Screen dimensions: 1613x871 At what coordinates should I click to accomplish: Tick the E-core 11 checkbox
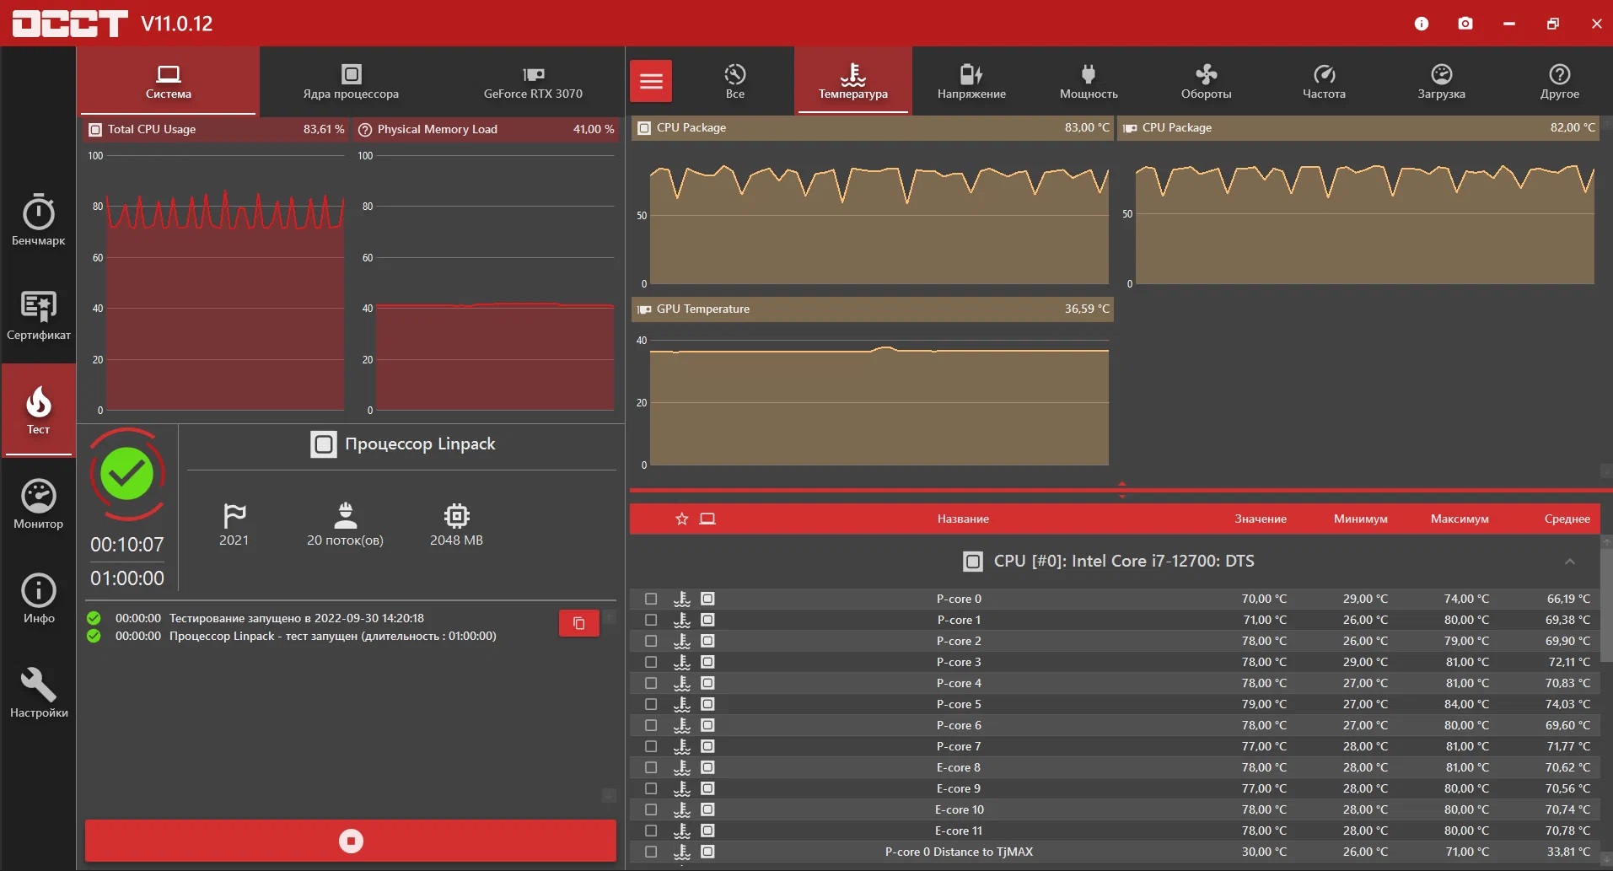(x=651, y=831)
